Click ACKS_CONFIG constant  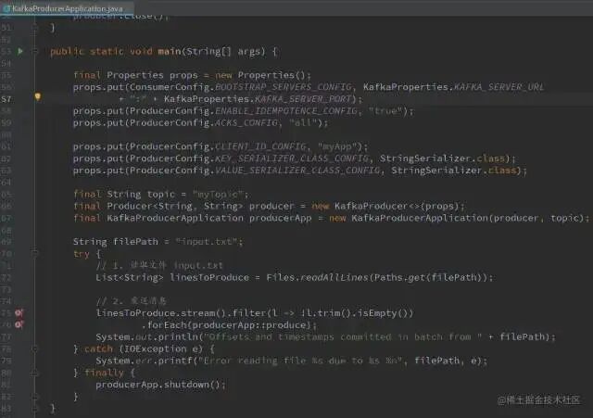(x=246, y=122)
